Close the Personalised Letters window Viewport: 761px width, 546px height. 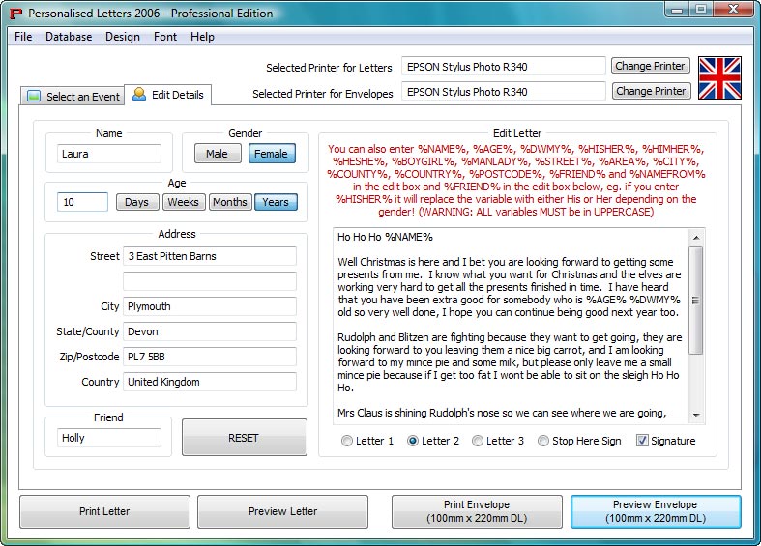pyautogui.click(x=734, y=9)
